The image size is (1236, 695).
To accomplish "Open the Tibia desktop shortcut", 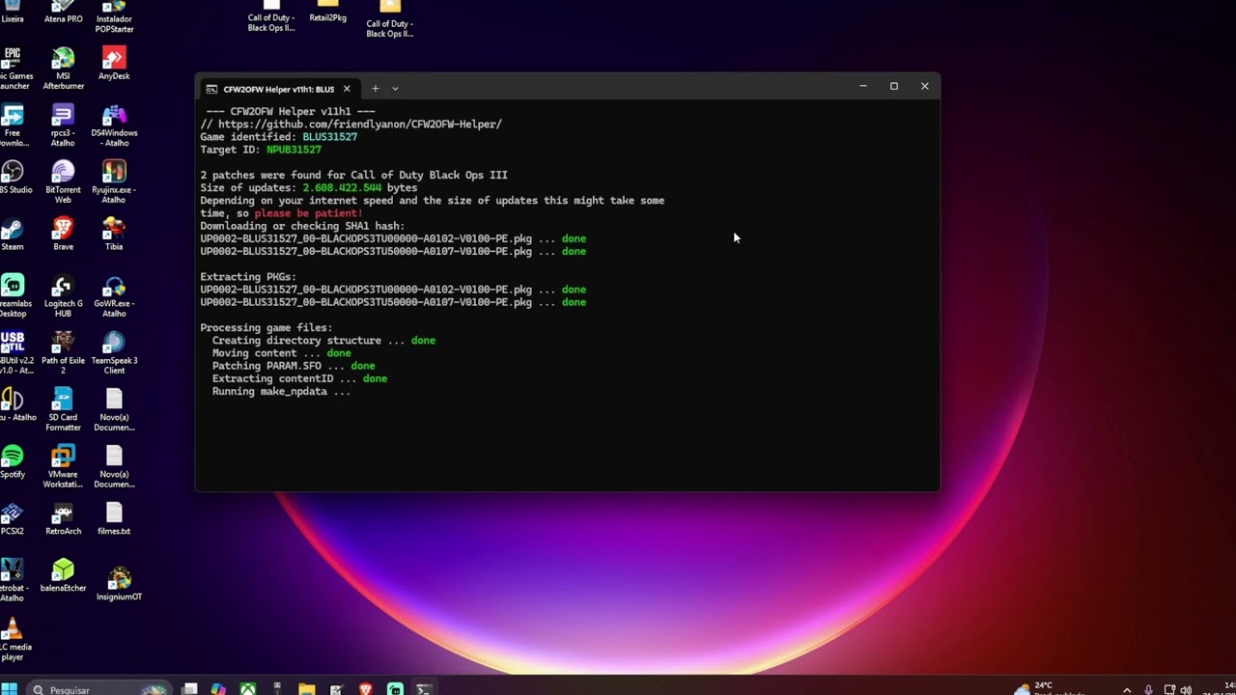I will point(114,235).
